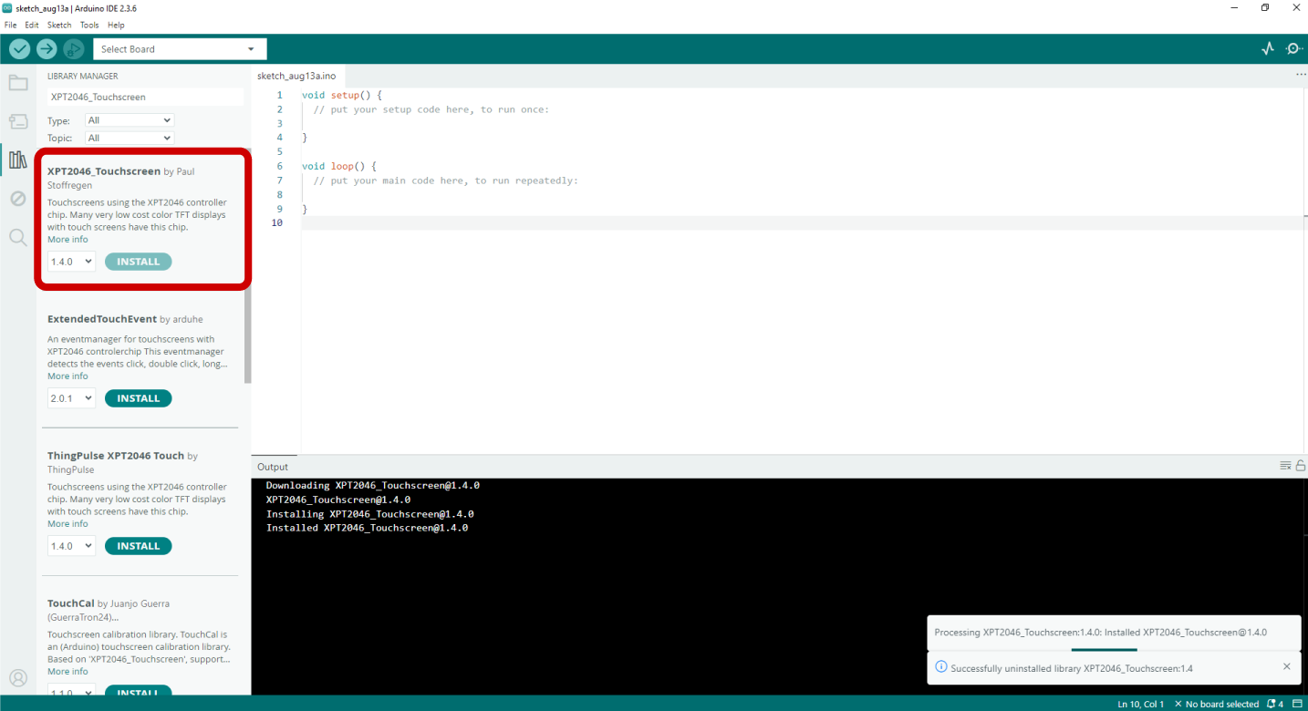Open the Tools menu
This screenshot has height=711, width=1308.
click(x=89, y=25)
